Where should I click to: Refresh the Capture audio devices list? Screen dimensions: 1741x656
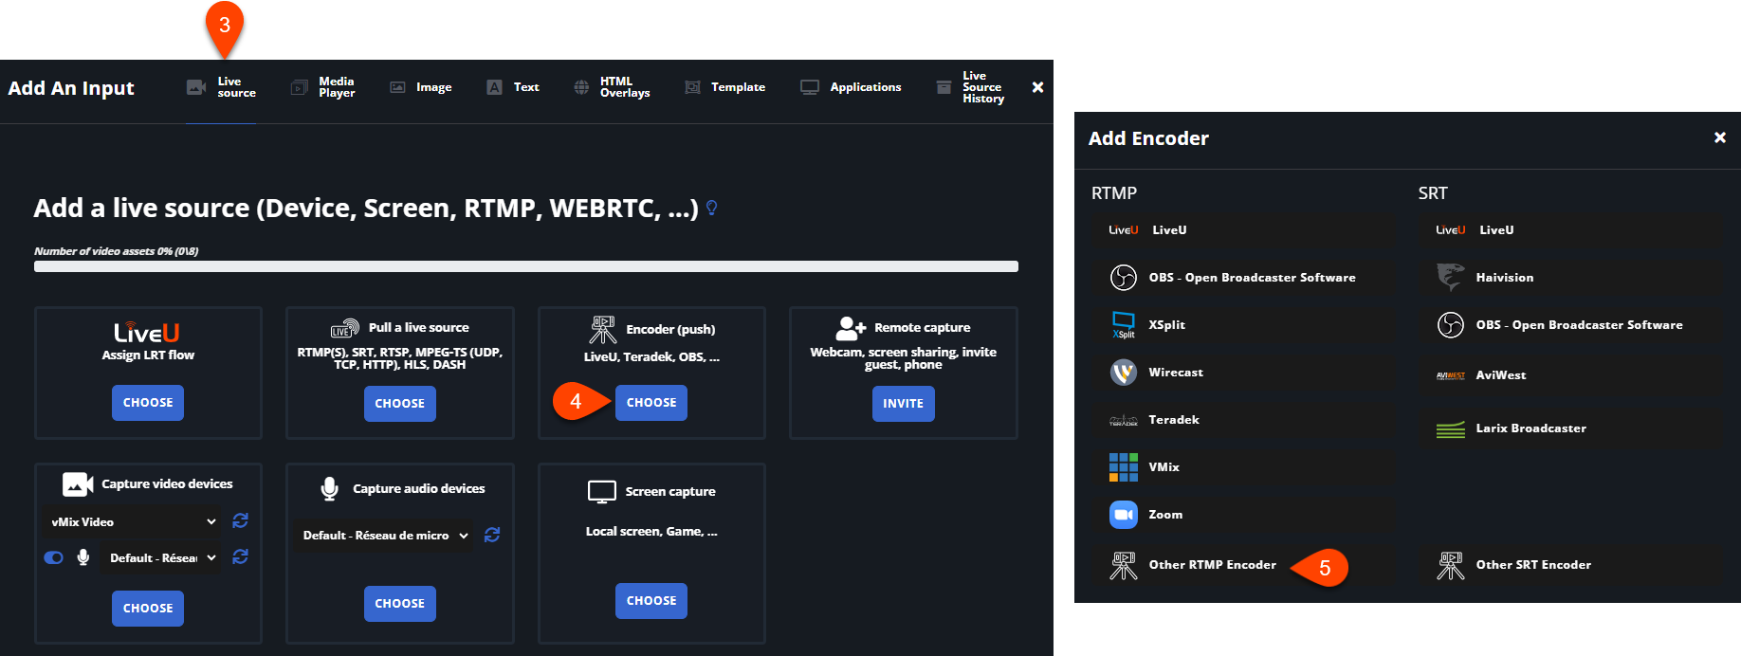[x=492, y=536]
